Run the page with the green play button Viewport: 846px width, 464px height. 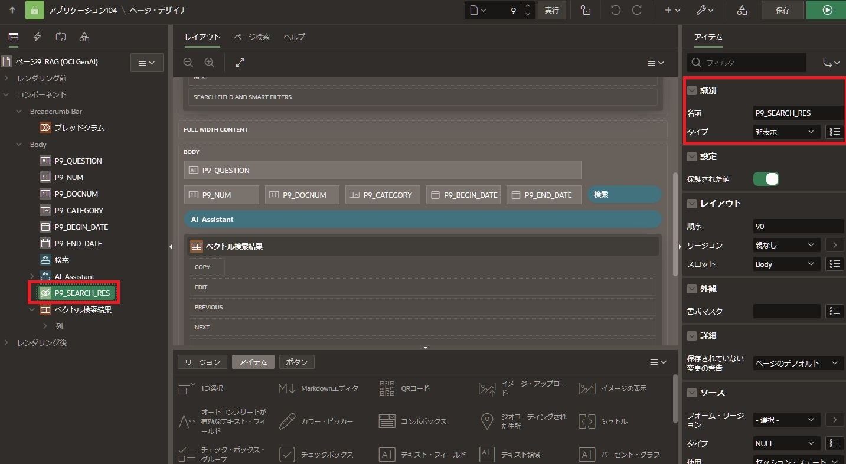coord(827,10)
